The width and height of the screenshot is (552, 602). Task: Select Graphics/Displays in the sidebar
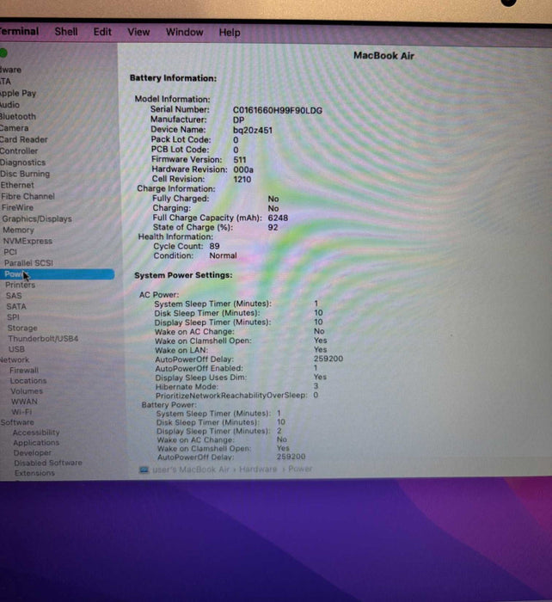(37, 218)
